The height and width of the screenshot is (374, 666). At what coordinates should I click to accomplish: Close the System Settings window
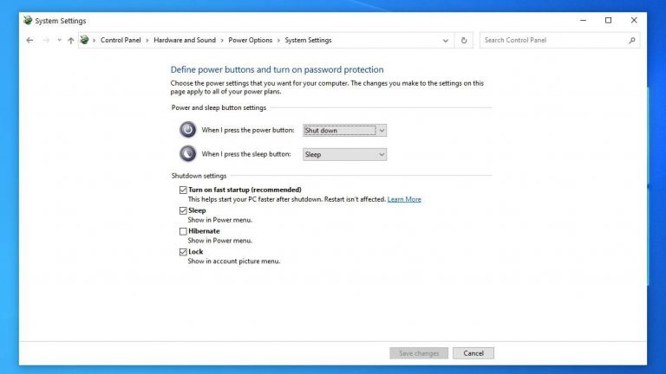click(x=634, y=21)
